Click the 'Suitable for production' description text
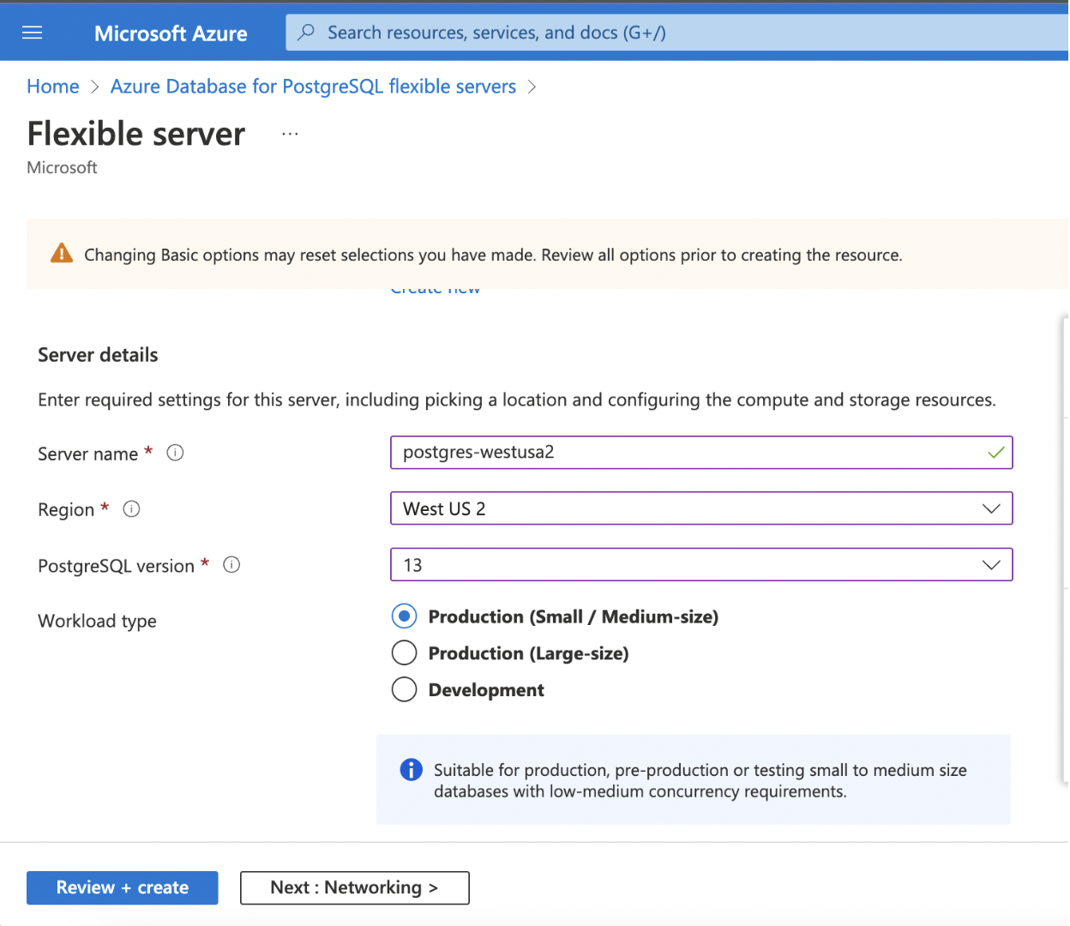 pos(700,780)
